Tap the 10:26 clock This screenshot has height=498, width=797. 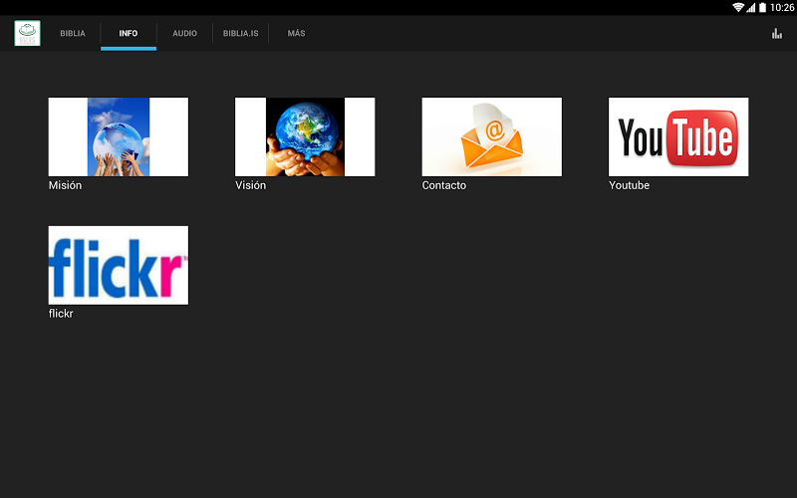[x=782, y=7]
